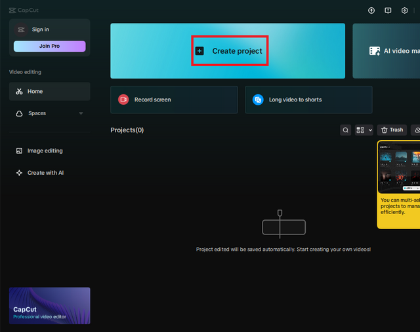Click the profile avatar icon
This screenshot has height=332, width=420.
[21, 29]
